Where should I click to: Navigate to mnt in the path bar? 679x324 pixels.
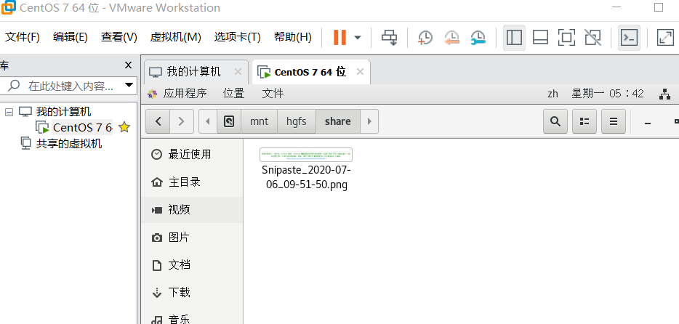(259, 121)
